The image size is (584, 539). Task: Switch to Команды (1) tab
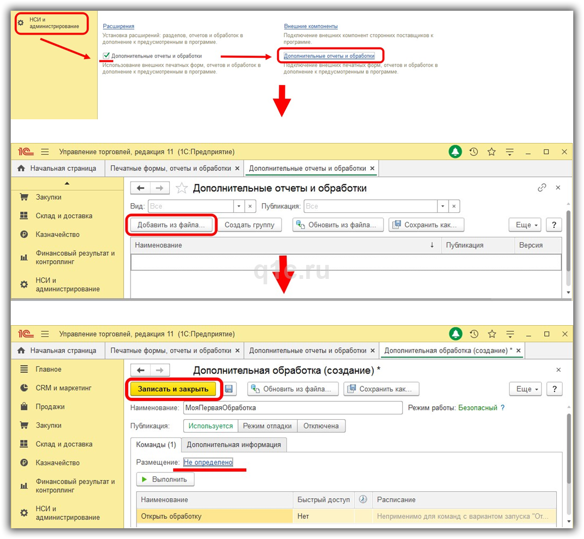156,444
